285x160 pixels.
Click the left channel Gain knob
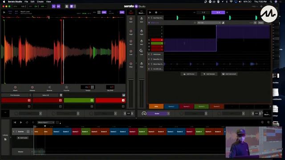point(131,19)
